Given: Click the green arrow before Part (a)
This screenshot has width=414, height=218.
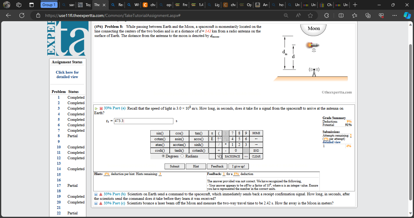Looking at the screenshot, I should (97, 108).
